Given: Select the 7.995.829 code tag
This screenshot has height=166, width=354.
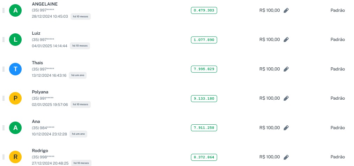Looking at the screenshot, I should (204, 69).
